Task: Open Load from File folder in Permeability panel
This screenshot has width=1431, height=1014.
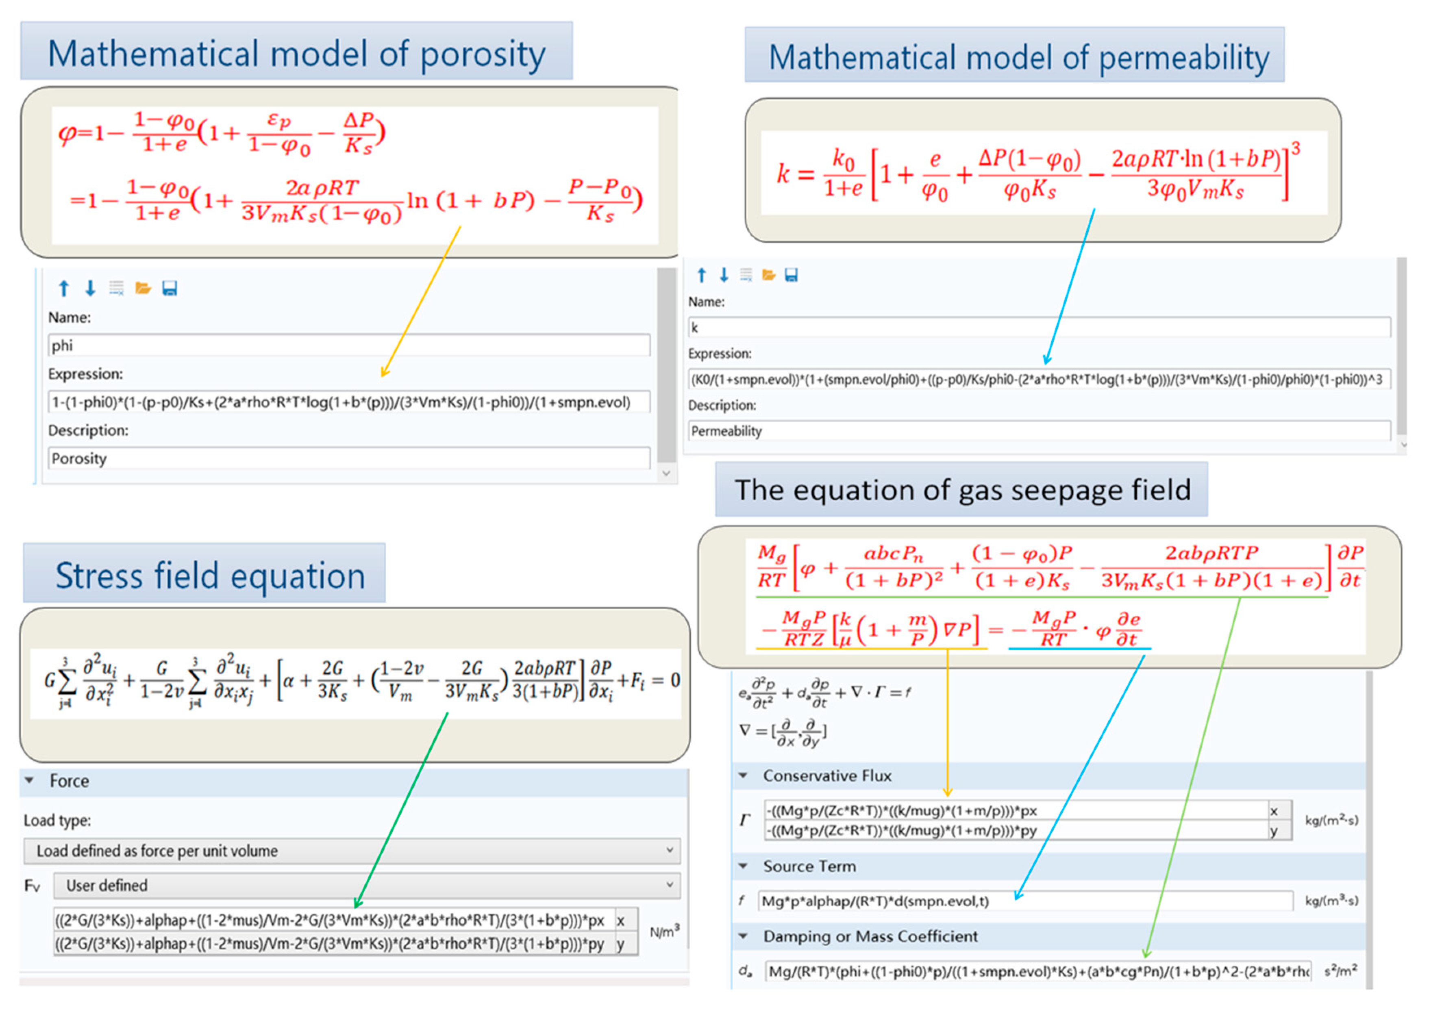Action: (x=768, y=275)
